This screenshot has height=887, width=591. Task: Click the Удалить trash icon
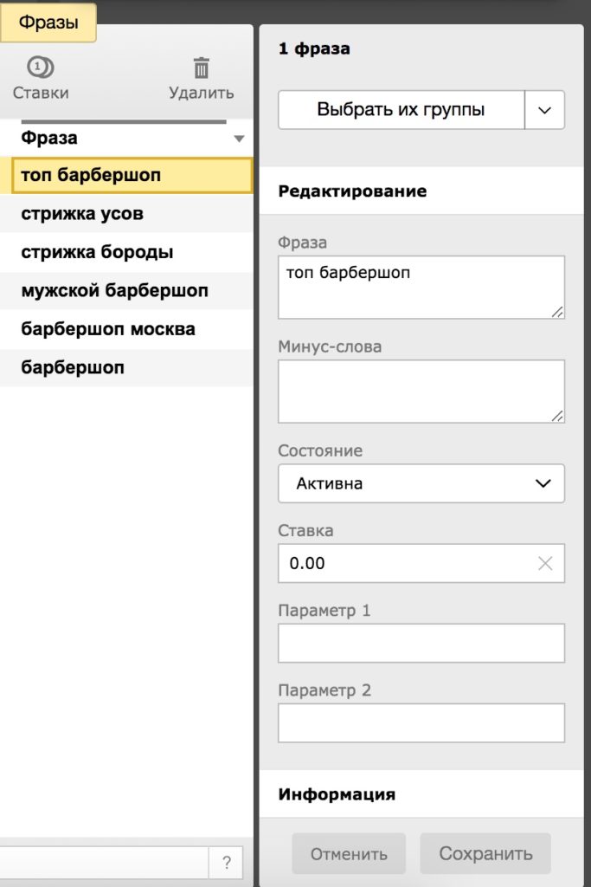[201, 66]
